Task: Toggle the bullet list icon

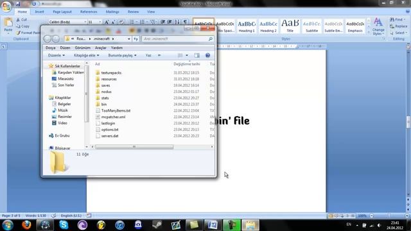Action: [132, 22]
